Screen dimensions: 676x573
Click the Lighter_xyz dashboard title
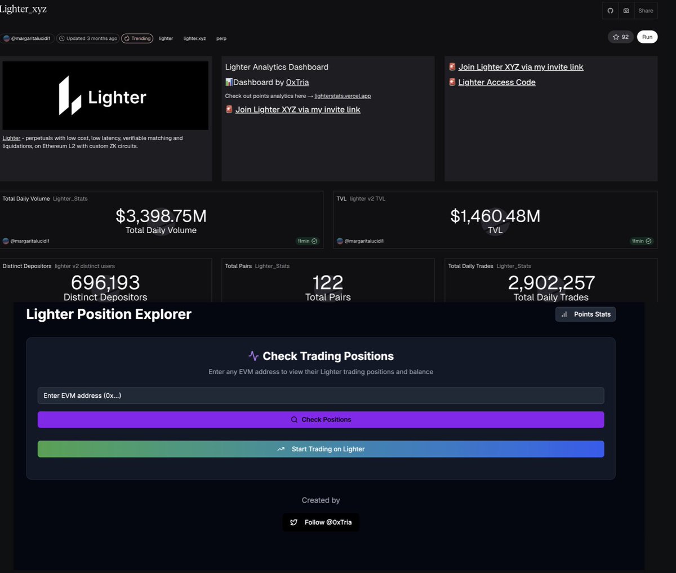coord(23,9)
